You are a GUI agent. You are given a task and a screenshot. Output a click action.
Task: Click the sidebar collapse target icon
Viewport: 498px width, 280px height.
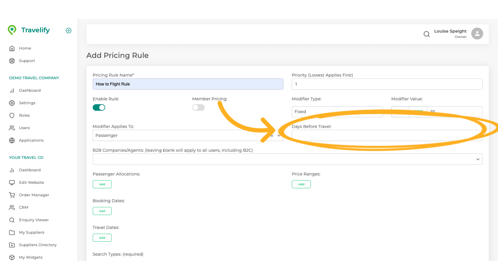click(68, 31)
